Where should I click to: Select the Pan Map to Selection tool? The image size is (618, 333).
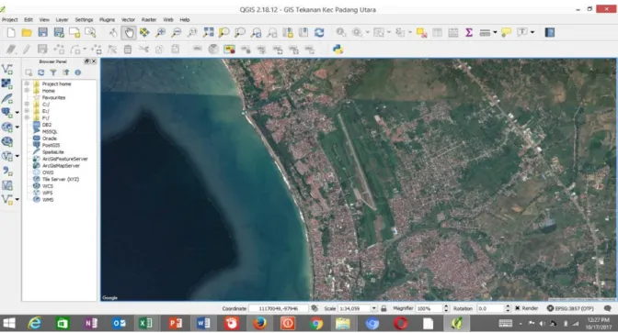pos(144,33)
